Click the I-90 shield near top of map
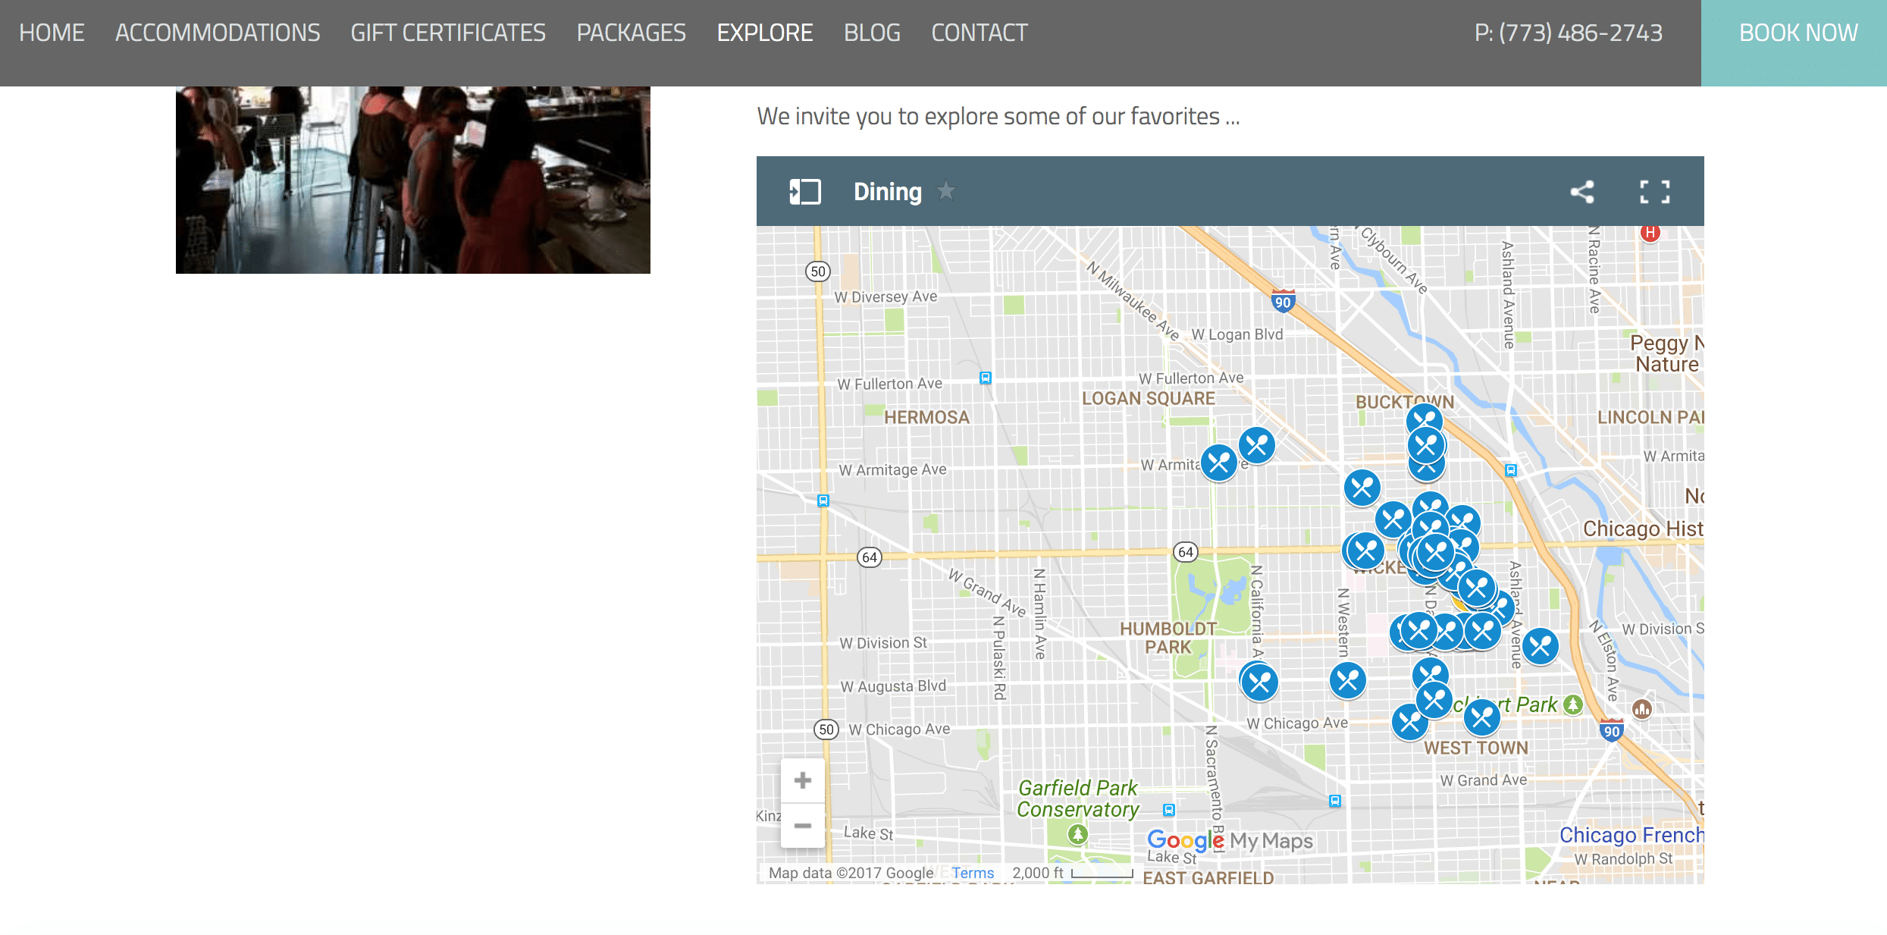1887x935 pixels. (1283, 301)
